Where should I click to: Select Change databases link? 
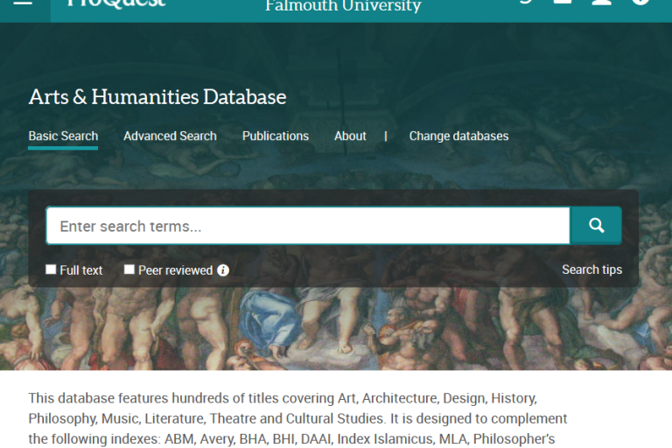point(459,136)
